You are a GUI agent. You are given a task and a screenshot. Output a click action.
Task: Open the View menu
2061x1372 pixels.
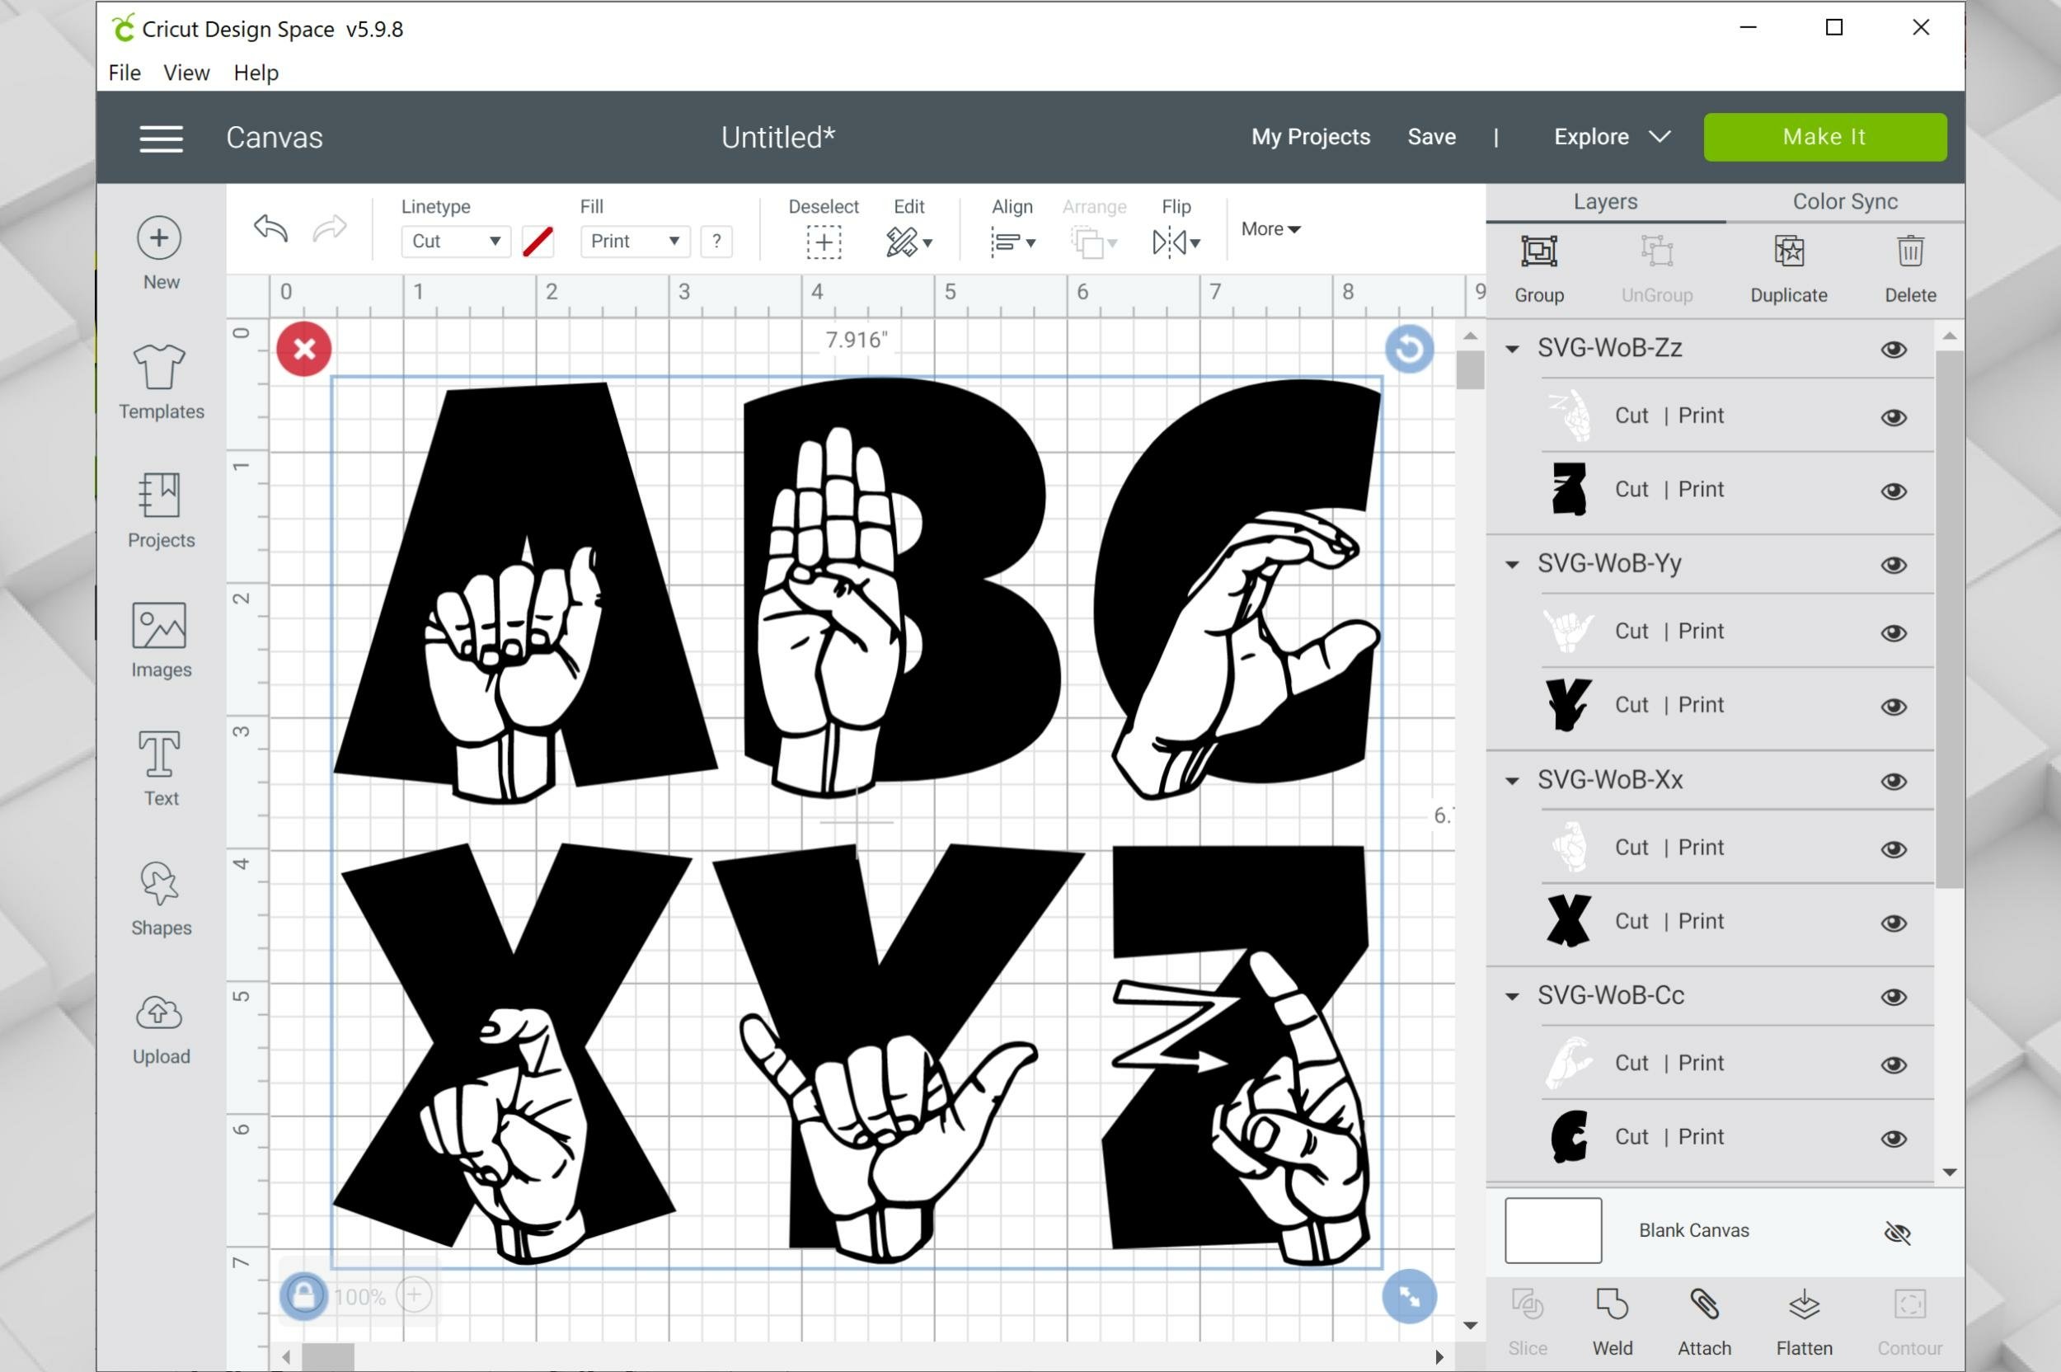coord(186,73)
